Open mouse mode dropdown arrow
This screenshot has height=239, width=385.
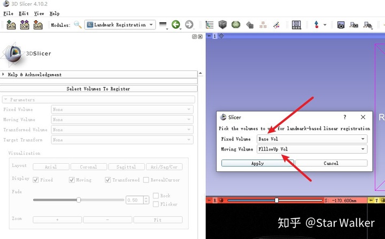(325, 25)
